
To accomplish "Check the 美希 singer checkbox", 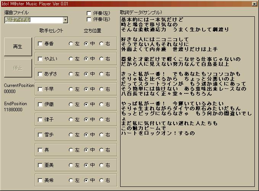I will tap(40, 180).
